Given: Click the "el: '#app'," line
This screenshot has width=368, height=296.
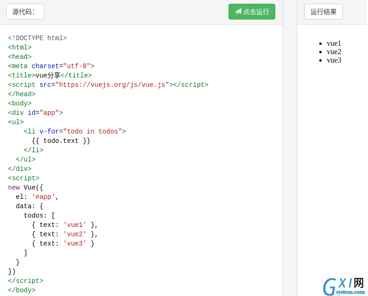Looking at the screenshot, I should point(37,197).
